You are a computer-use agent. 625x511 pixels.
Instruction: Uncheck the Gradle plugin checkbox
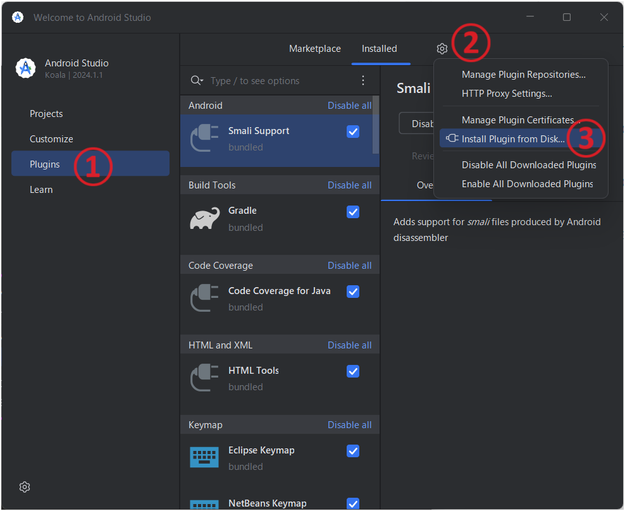pos(353,212)
